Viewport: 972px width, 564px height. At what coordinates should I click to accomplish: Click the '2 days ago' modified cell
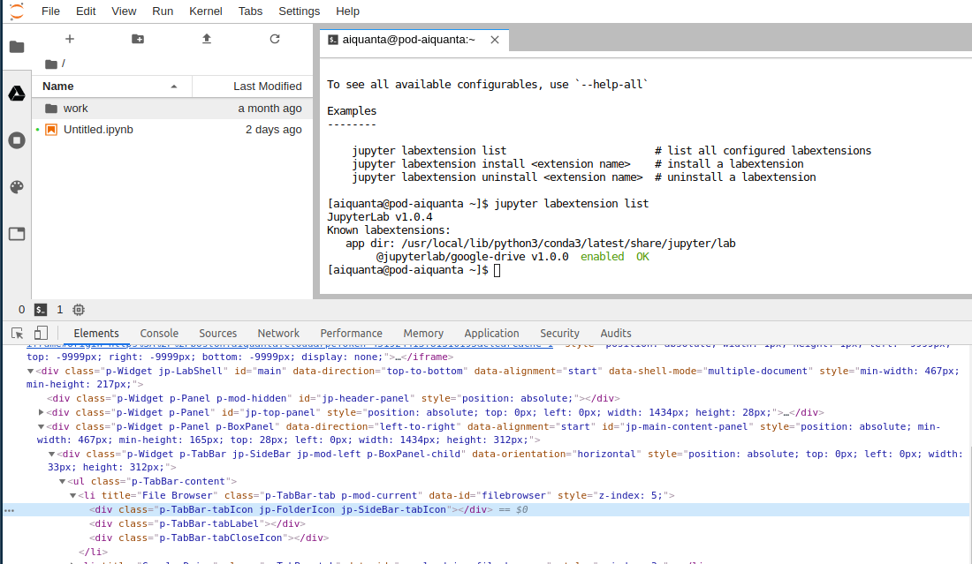(x=273, y=130)
